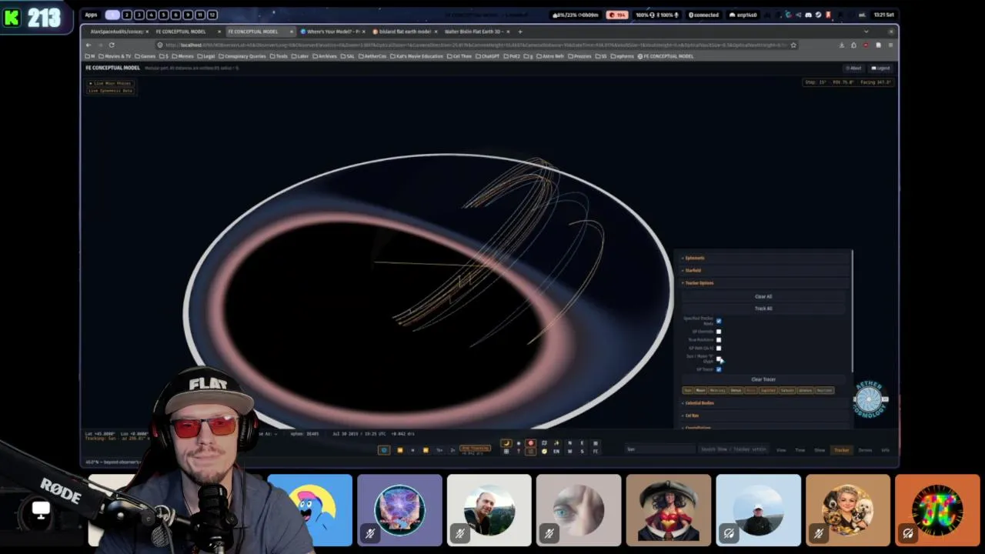985x554 pixels.
Task: Toggle the Mars tracker chip
Action: 751,390
